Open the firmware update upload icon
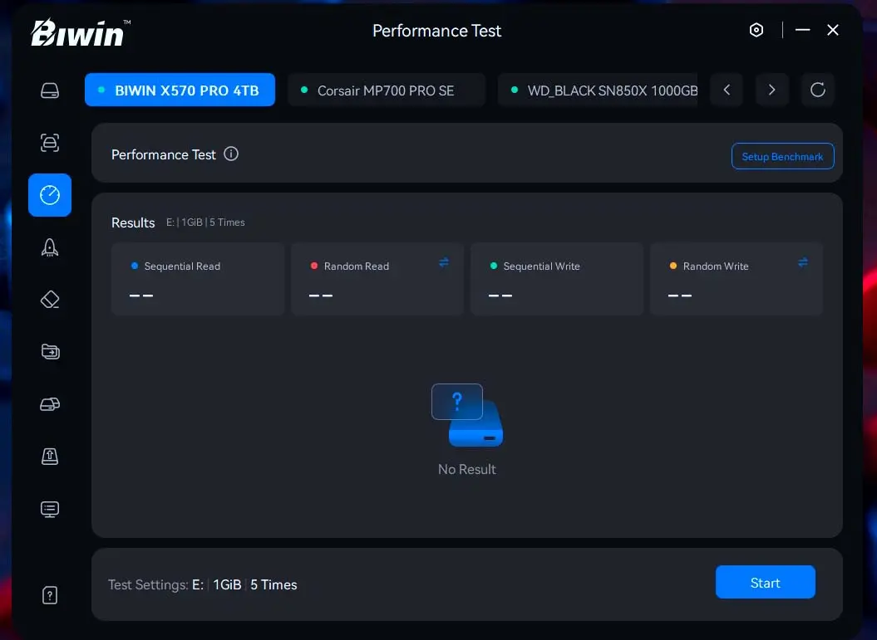 [50, 456]
